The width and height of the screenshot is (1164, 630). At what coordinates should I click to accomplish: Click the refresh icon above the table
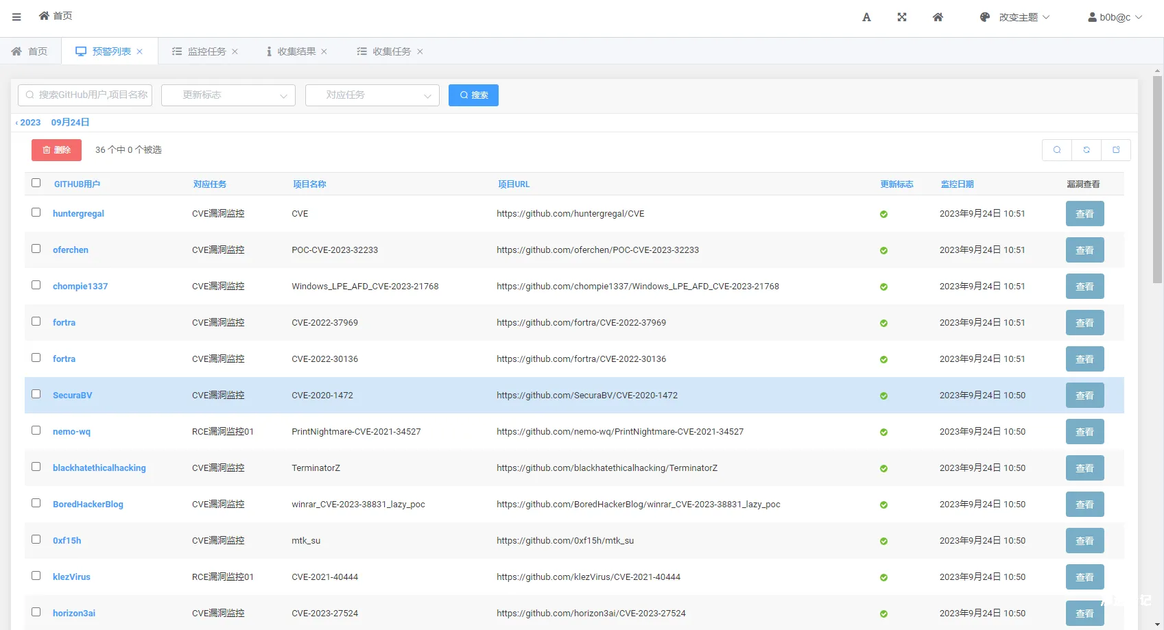click(1086, 150)
